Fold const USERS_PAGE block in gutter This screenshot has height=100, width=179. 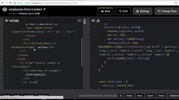(x=97, y=82)
